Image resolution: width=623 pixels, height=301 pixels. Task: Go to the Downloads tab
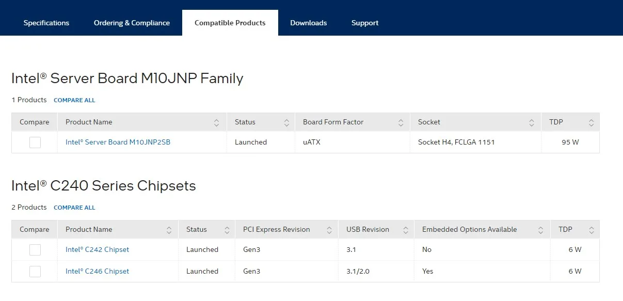click(x=308, y=23)
